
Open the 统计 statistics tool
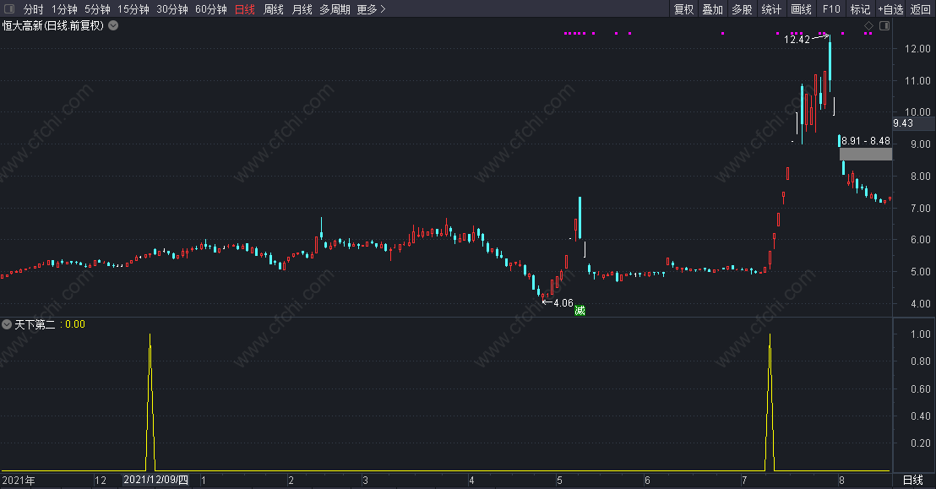771,9
